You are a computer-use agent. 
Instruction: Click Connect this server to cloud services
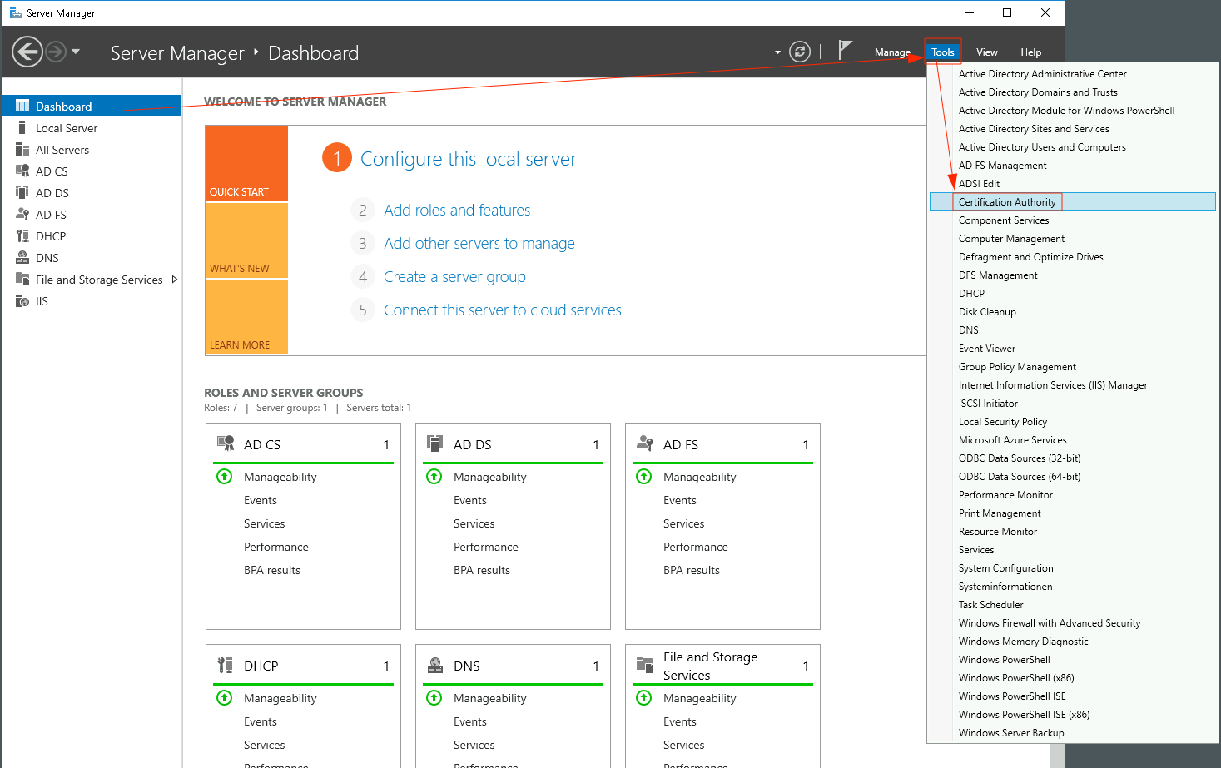tap(502, 310)
